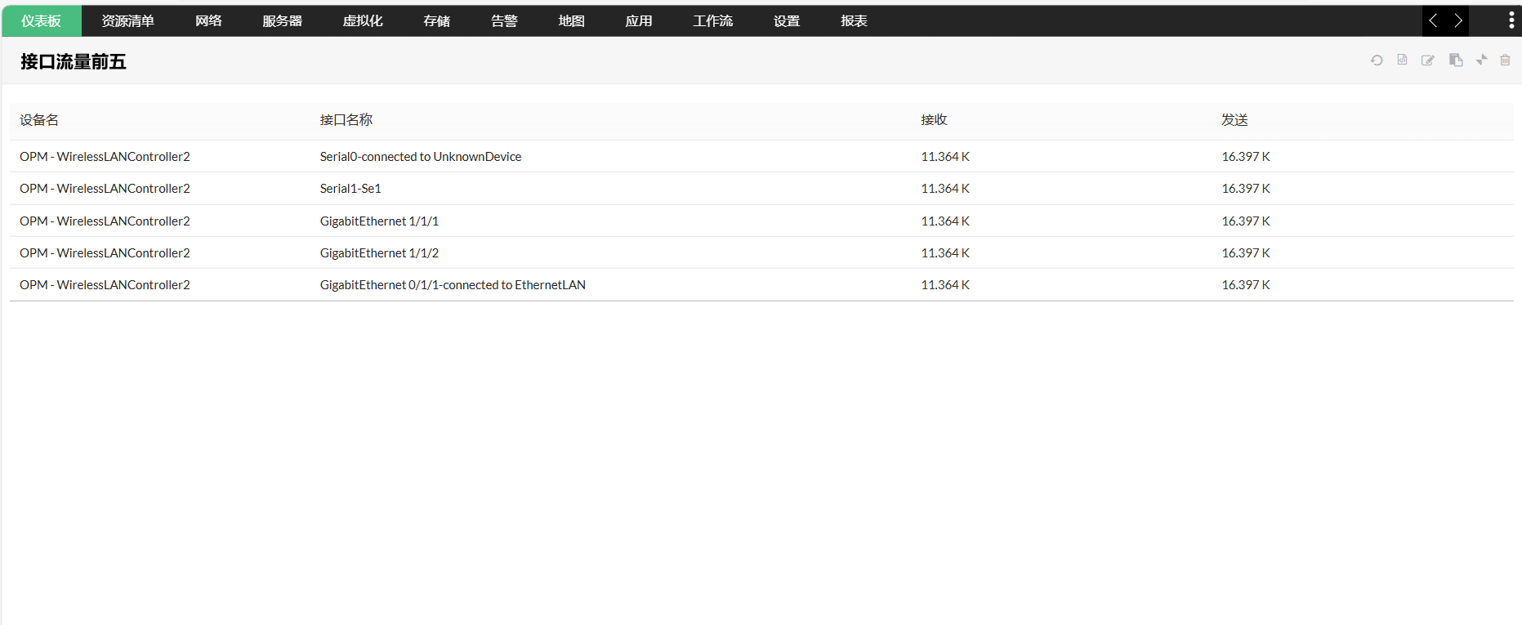1522x625 pixels.
Task: Click receive value in GigabitEthernet 1/1/1 row
Action: click(x=945, y=221)
